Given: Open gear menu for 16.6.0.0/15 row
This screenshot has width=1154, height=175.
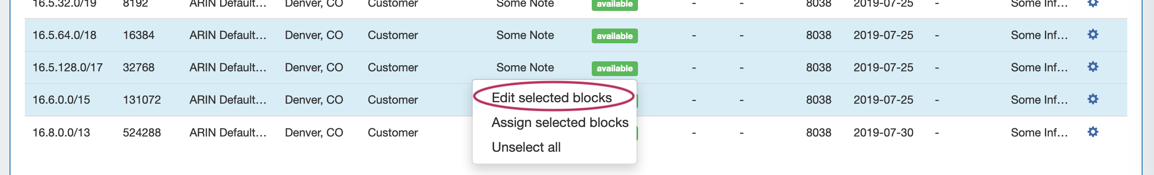Looking at the screenshot, I should click(x=1093, y=99).
